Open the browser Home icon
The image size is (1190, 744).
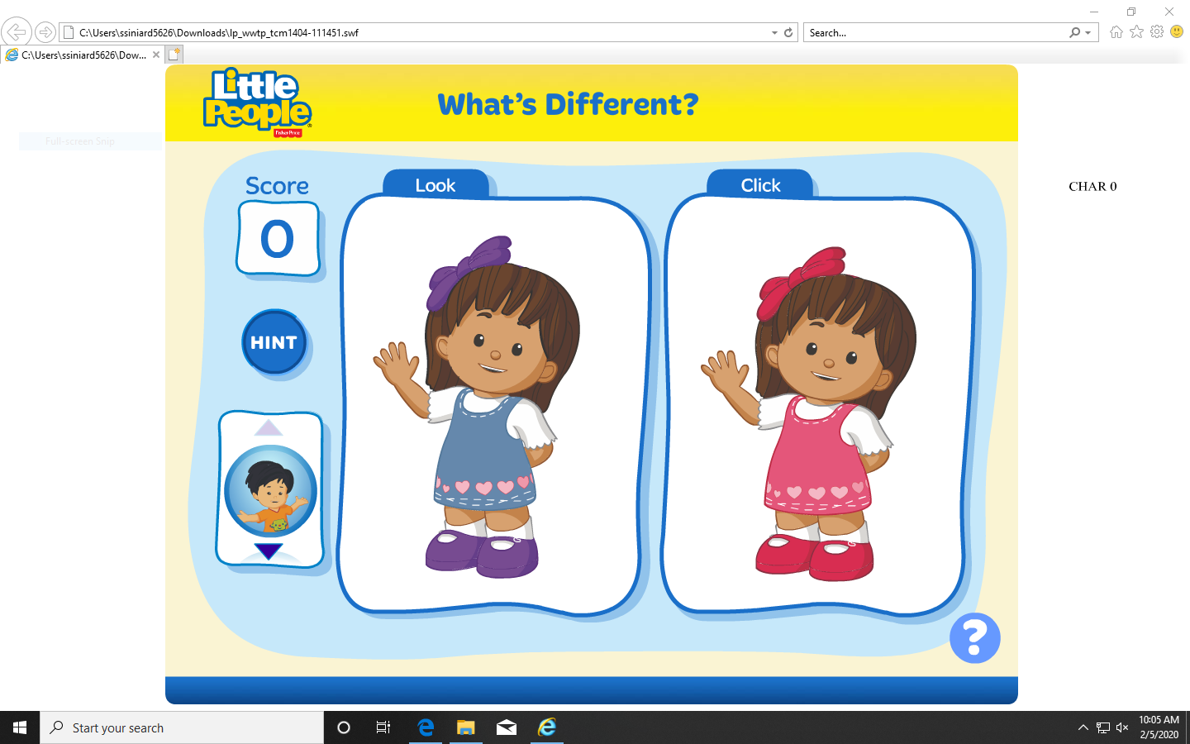(x=1116, y=32)
